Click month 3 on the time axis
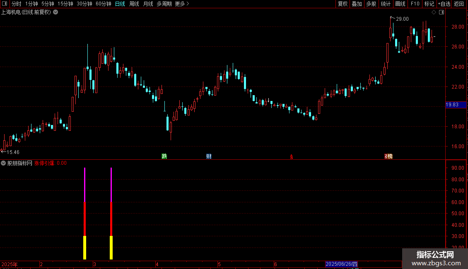Screen dimensions: 468x269 tap(94, 264)
